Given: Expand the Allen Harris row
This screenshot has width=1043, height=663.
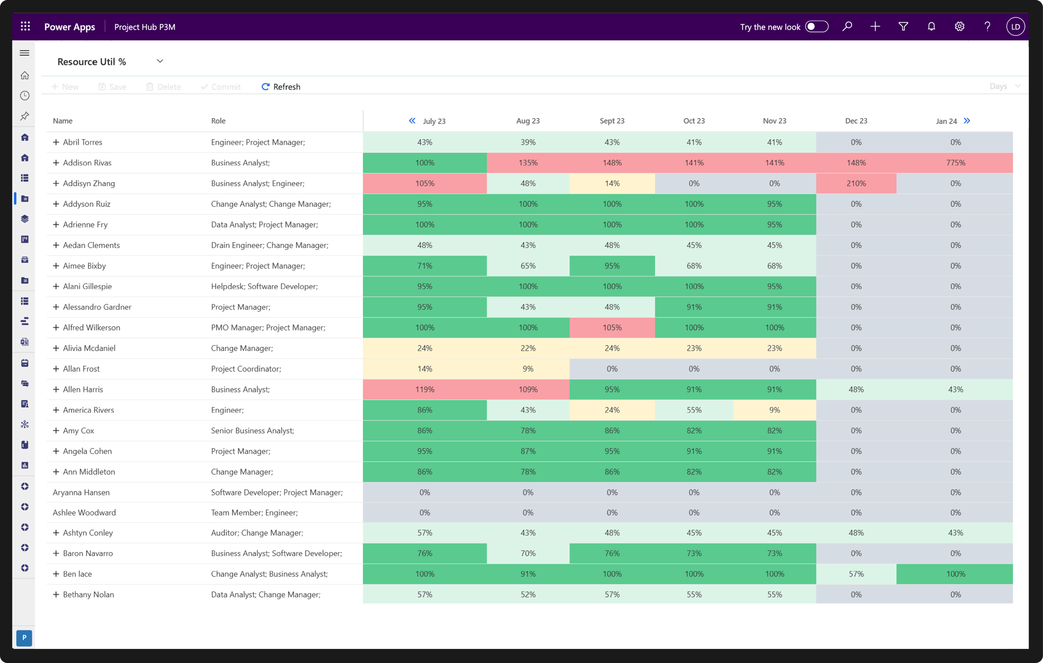Looking at the screenshot, I should pos(56,389).
